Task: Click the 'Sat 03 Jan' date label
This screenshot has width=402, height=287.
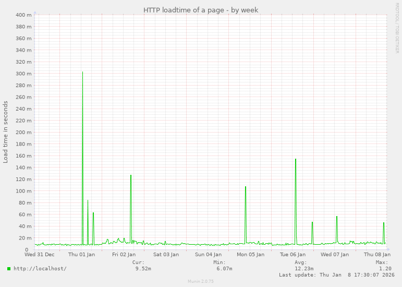Action: (x=166, y=255)
